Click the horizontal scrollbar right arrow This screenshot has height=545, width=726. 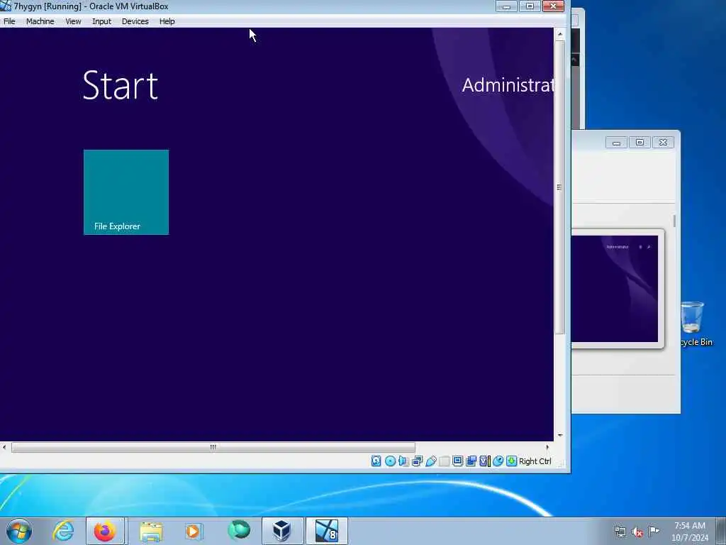pos(547,447)
